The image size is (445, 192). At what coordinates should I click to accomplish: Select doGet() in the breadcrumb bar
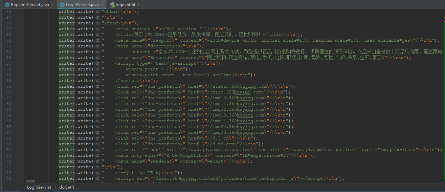coord(67,187)
